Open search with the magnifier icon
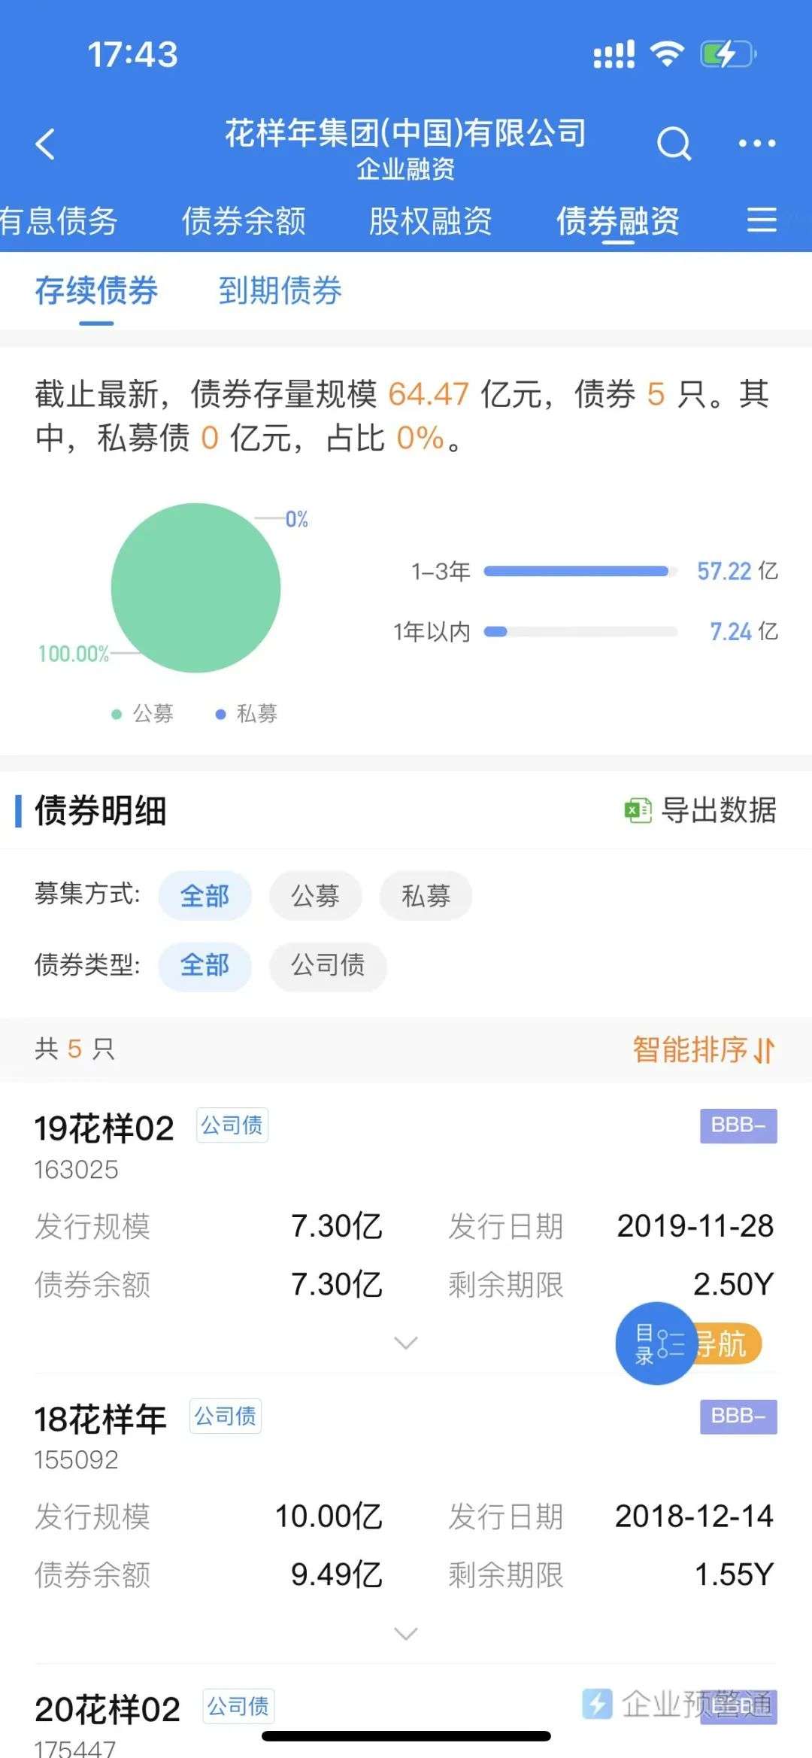 pos(674,143)
